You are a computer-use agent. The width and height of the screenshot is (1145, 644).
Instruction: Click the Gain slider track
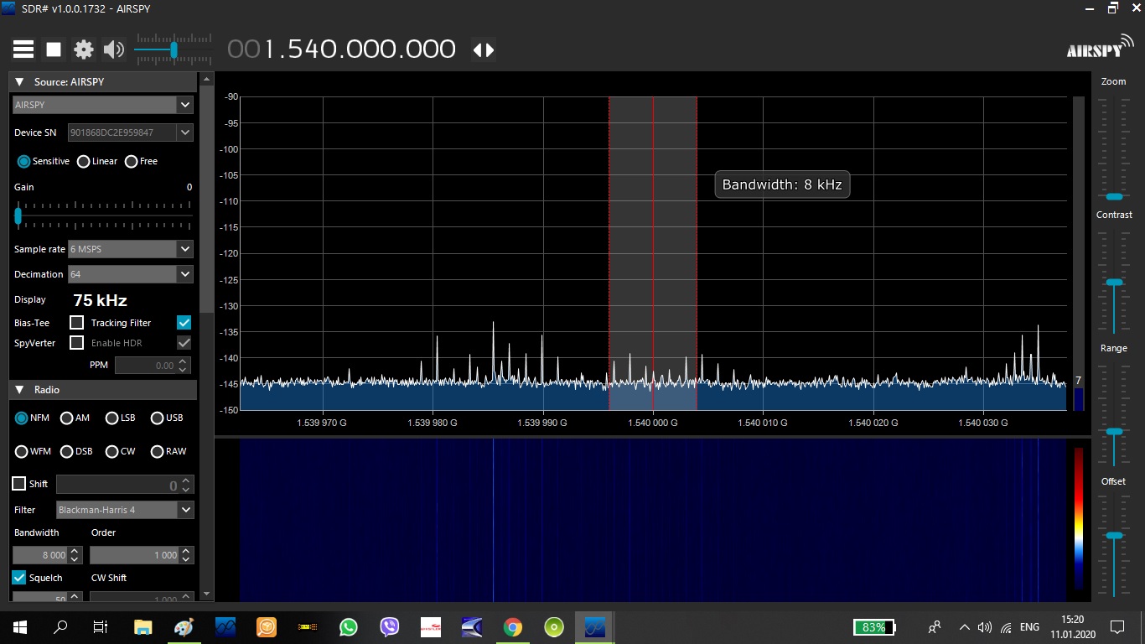click(103, 216)
